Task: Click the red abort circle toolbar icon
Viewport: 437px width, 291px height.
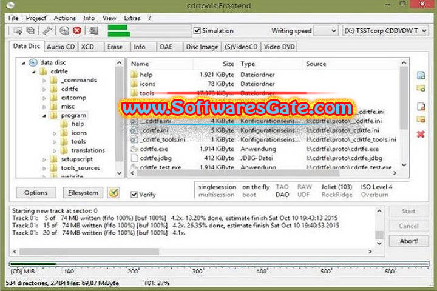Action: tap(77, 31)
